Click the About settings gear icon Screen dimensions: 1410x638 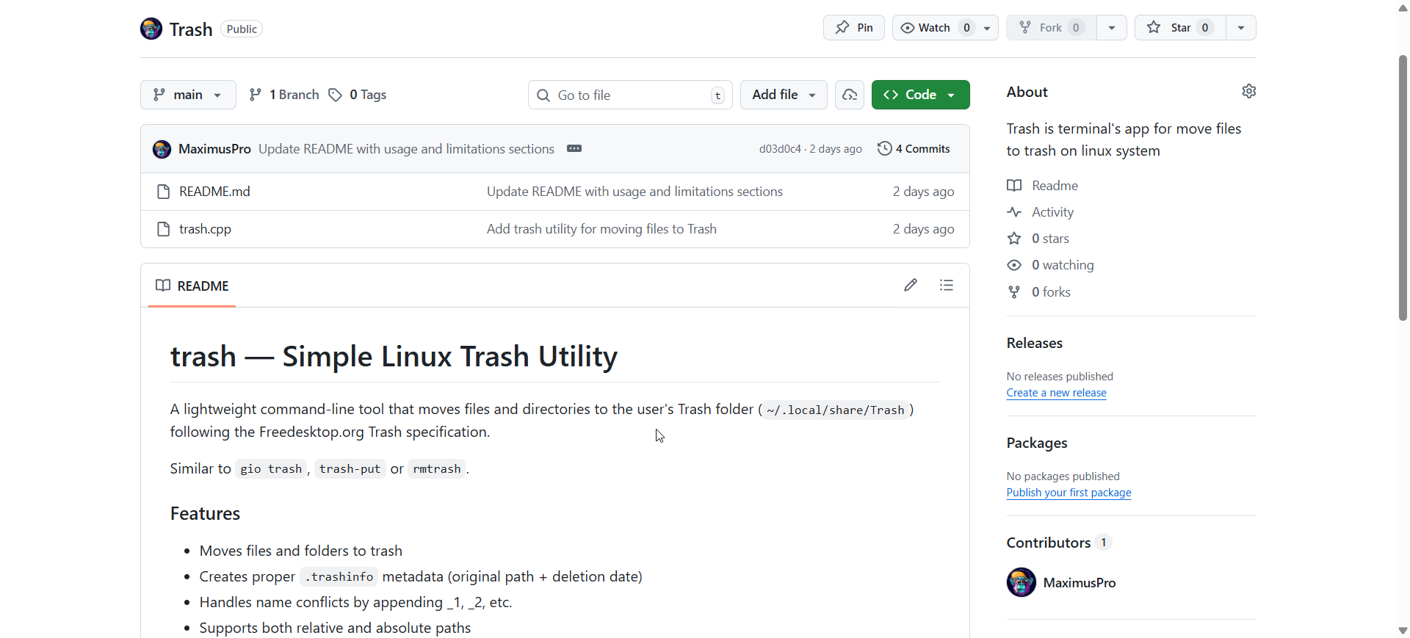1248,91
